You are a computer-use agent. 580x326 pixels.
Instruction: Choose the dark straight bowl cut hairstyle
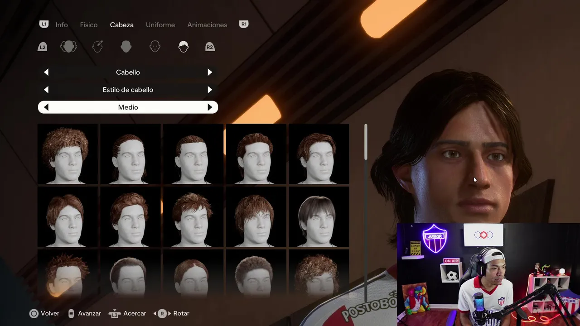click(319, 217)
